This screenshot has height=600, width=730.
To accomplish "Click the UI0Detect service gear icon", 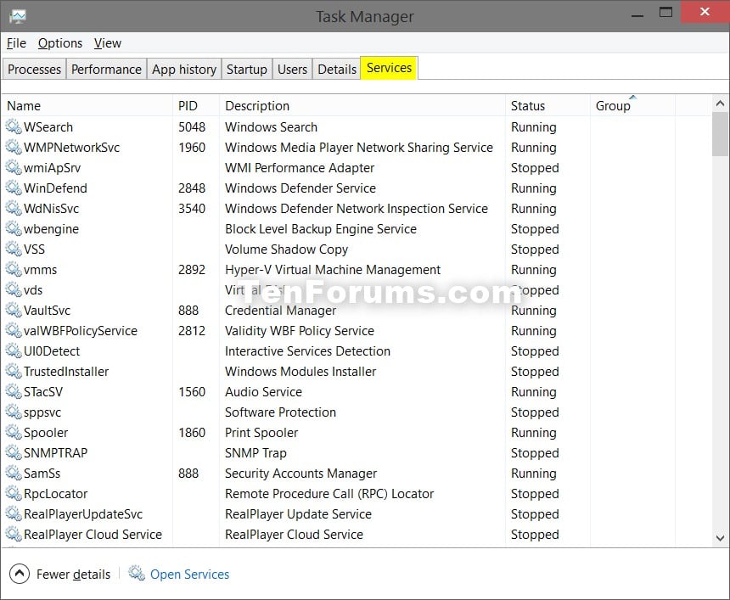I will pyautogui.click(x=14, y=351).
